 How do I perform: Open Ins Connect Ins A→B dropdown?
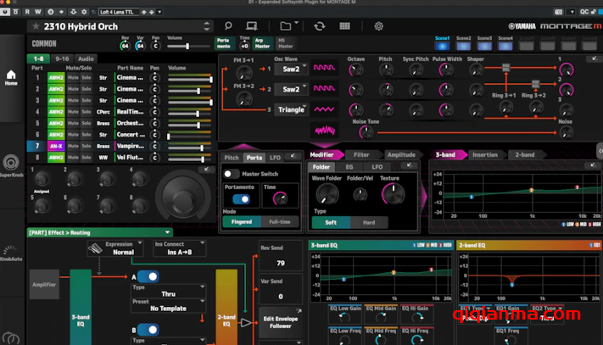pyautogui.click(x=179, y=248)
